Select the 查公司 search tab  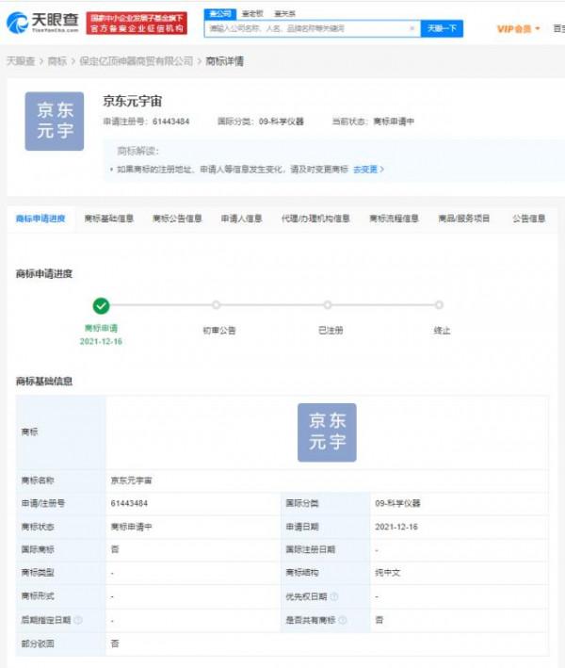[220, 13]
